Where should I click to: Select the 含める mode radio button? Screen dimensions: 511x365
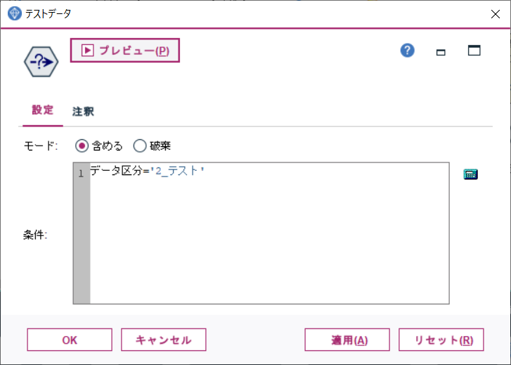point(82,146)
